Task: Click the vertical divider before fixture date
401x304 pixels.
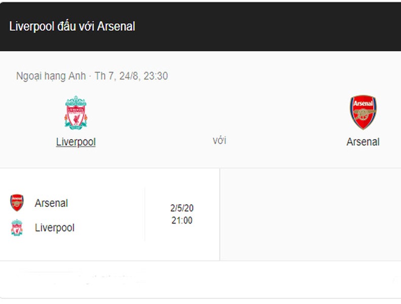Action: coord(145,214)
